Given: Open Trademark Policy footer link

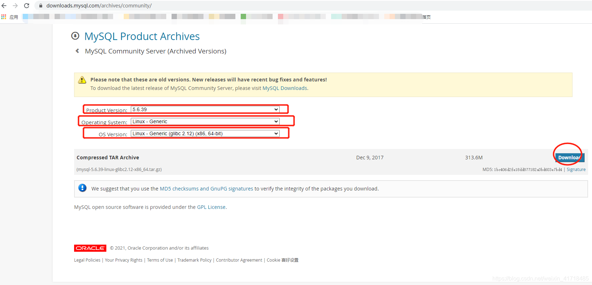Looking at the screenshot, I should click(194, 260).
